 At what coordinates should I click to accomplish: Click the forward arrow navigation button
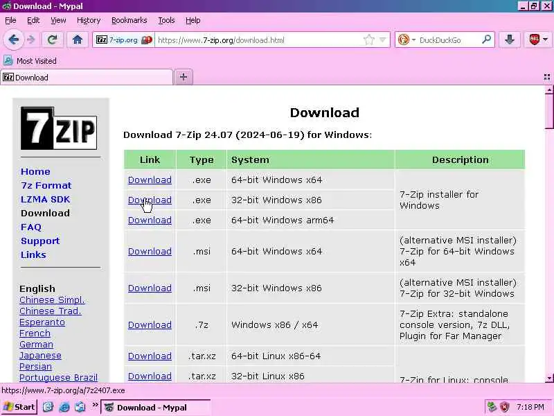(x=31, y=40)
